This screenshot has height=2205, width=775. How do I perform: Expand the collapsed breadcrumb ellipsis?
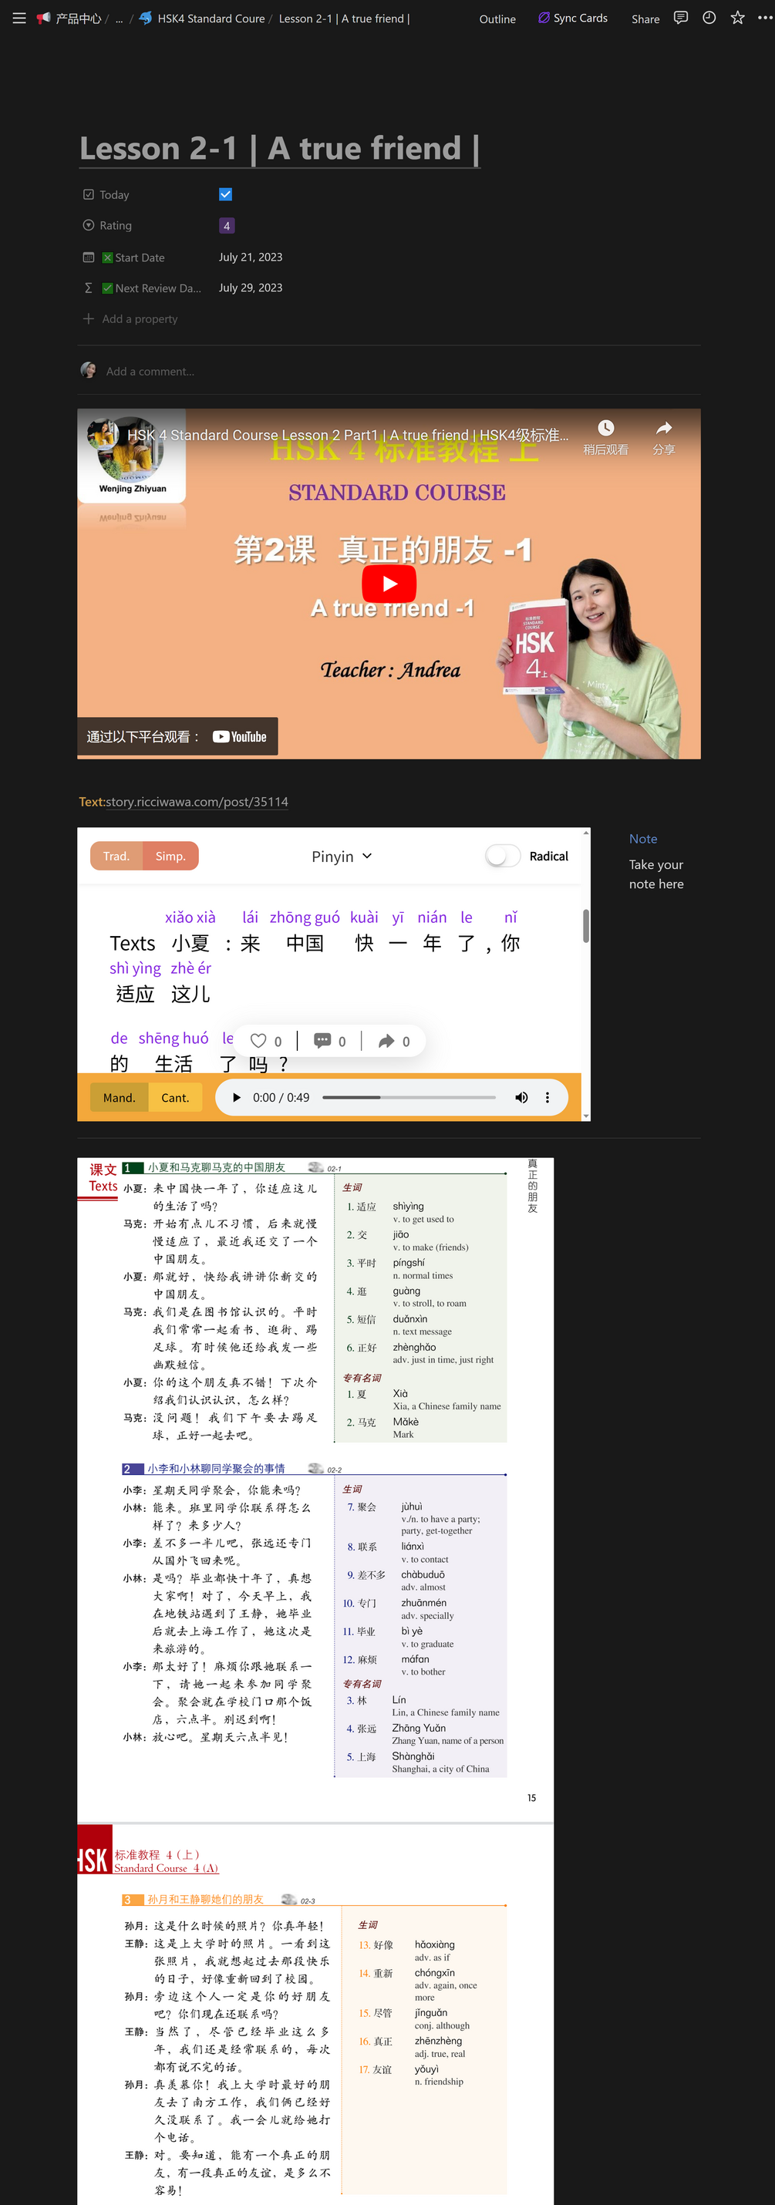point(119,18)
